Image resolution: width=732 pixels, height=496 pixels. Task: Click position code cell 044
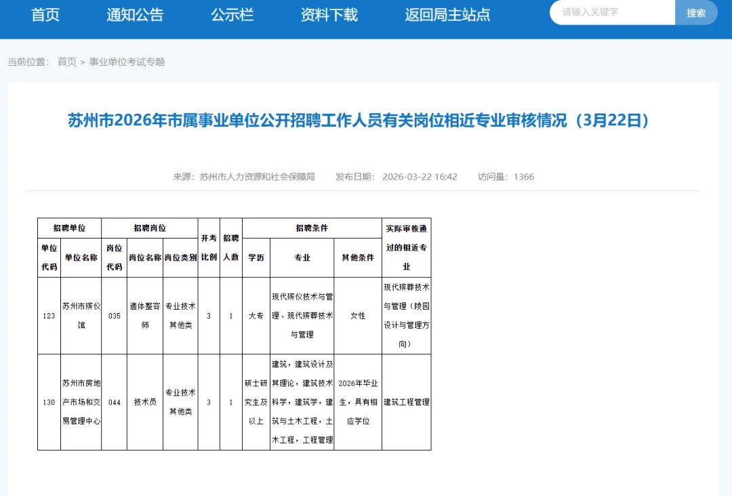[x=115, y=402]
